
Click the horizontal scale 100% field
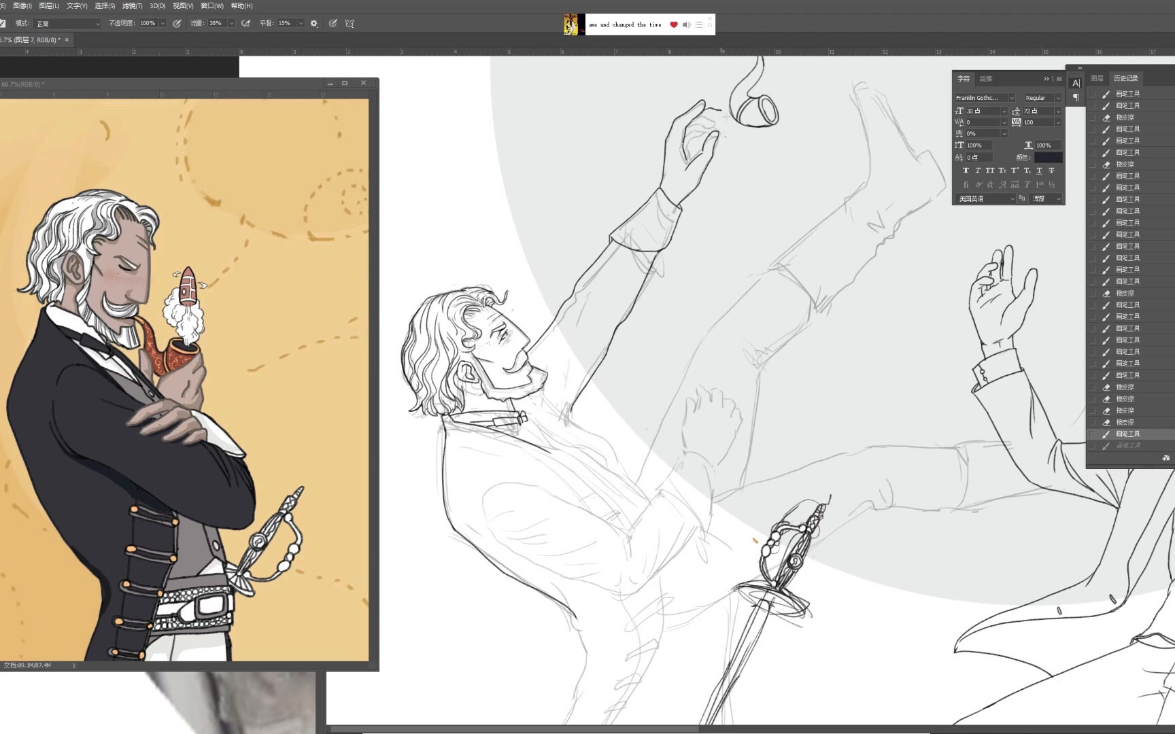(x=1048, y=145)
